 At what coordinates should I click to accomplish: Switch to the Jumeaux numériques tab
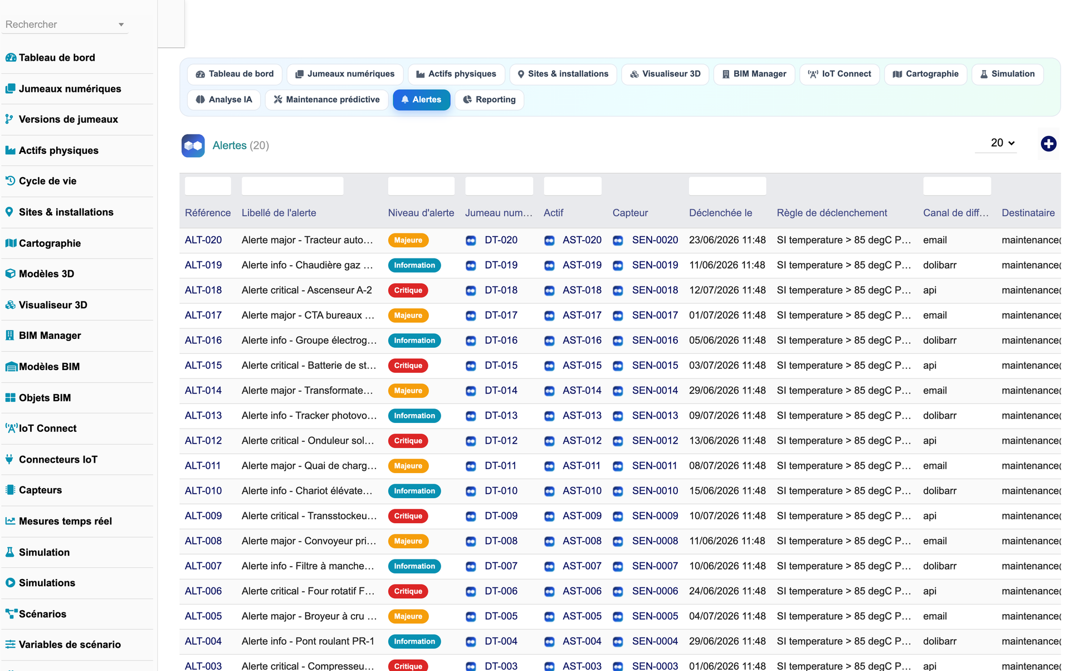345,74
